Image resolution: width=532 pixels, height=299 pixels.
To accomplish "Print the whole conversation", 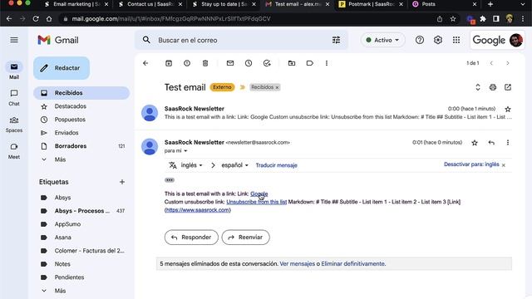I will (x=493, y=87).
